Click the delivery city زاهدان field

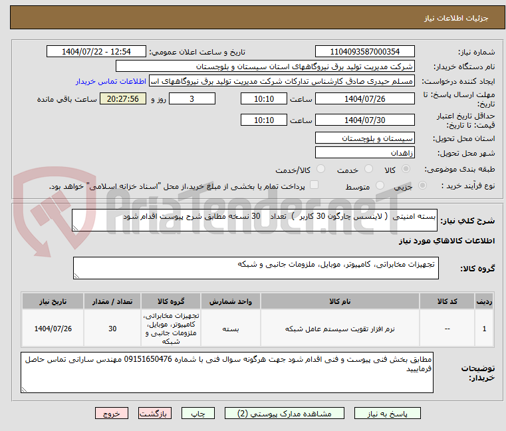coord(364,153)
